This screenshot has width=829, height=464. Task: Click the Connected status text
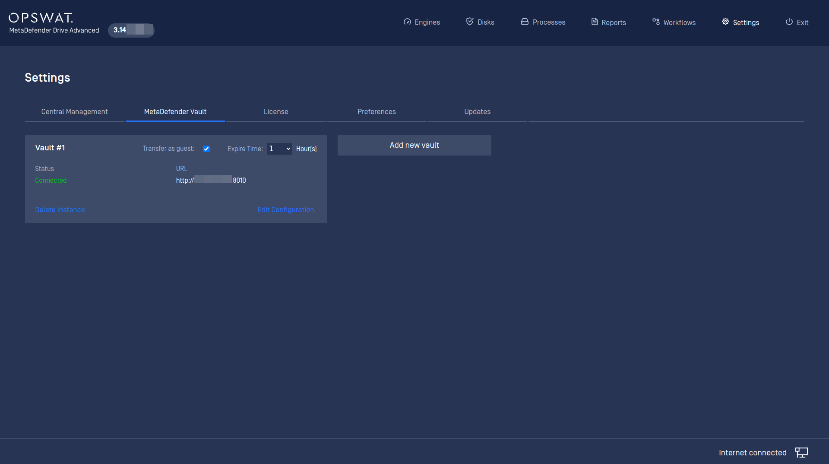pos(51,180)
